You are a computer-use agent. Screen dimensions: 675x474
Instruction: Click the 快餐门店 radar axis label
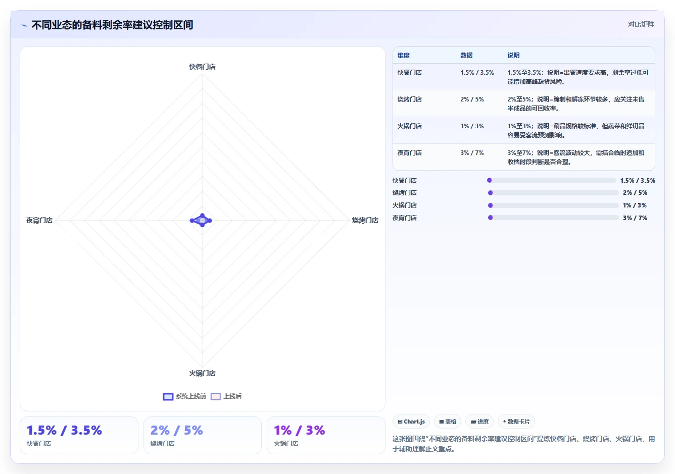tap(203, 67)
